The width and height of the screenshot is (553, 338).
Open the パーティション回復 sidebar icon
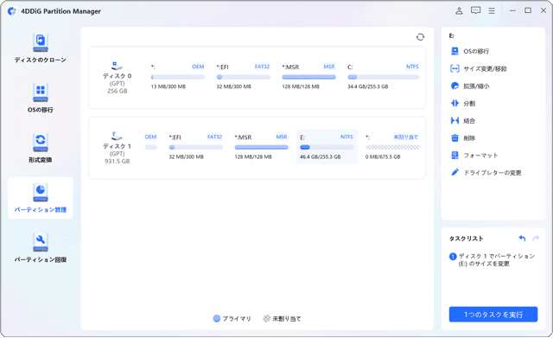pyautogui.click(x=41, y=242)
